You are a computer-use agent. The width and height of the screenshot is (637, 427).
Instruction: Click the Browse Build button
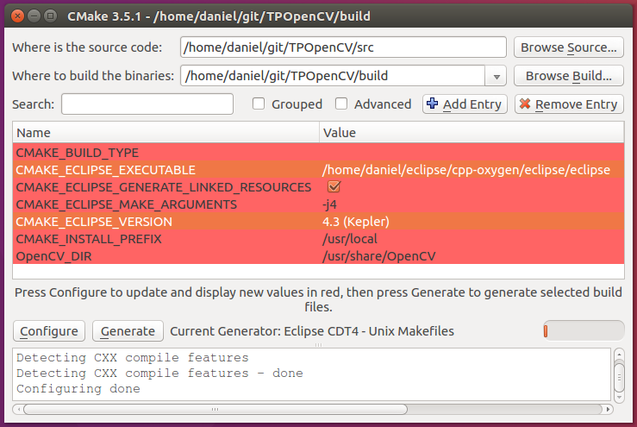(568, 76)
